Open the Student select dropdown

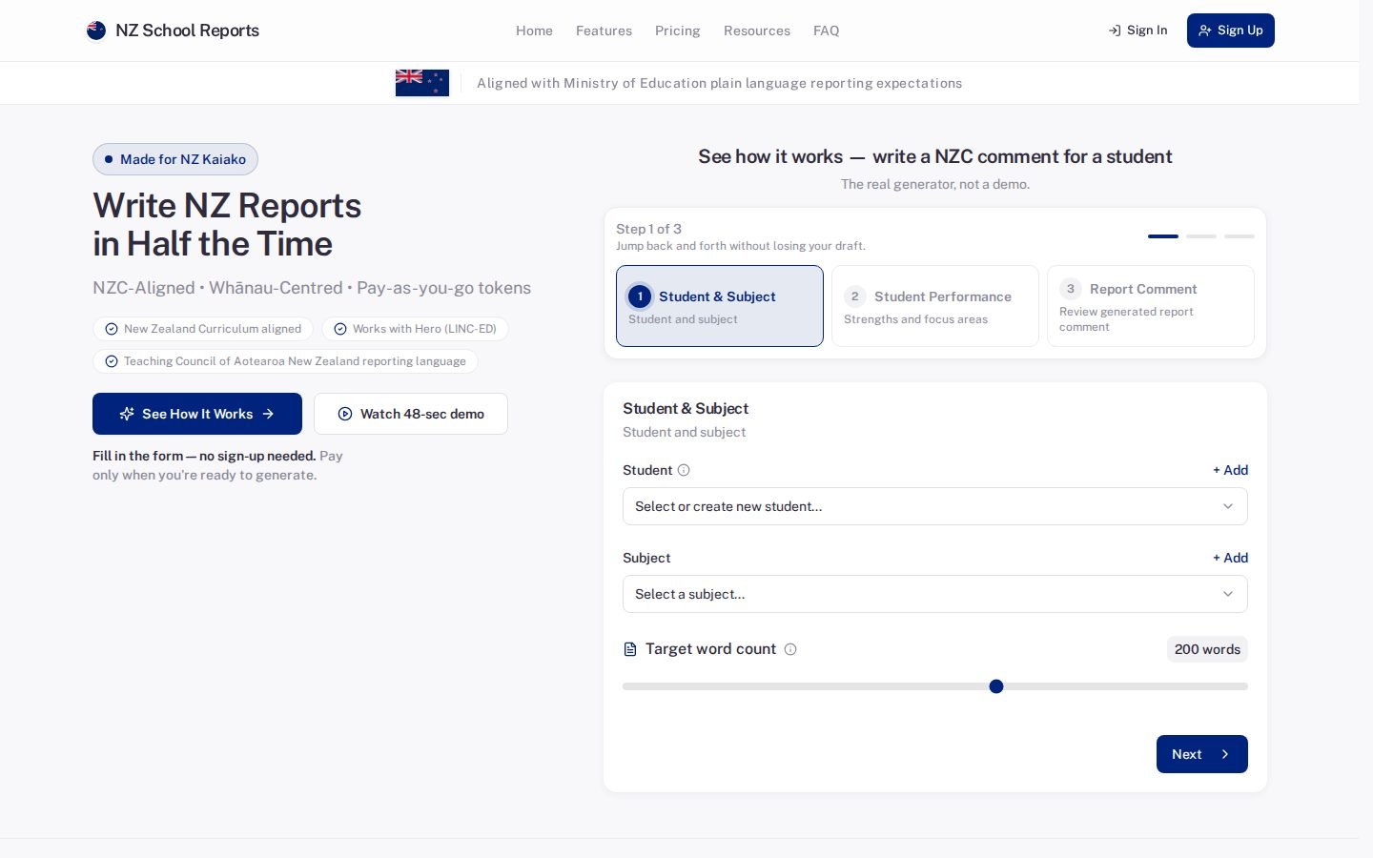tap(935, 506)
